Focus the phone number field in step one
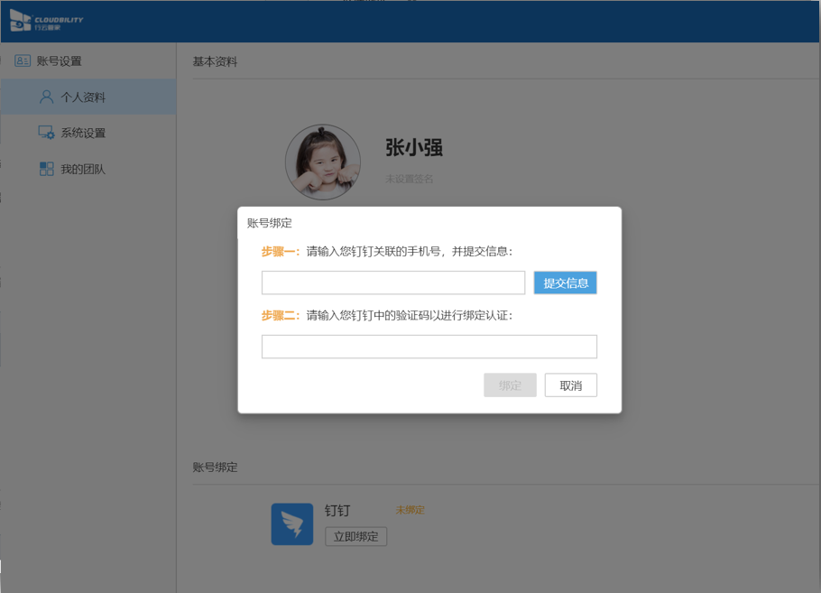Screen dimensions: 821x593 [393, 283]
